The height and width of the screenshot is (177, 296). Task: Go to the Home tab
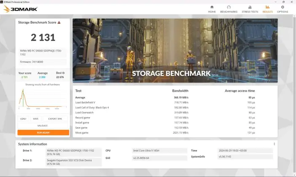pos(212,9)
